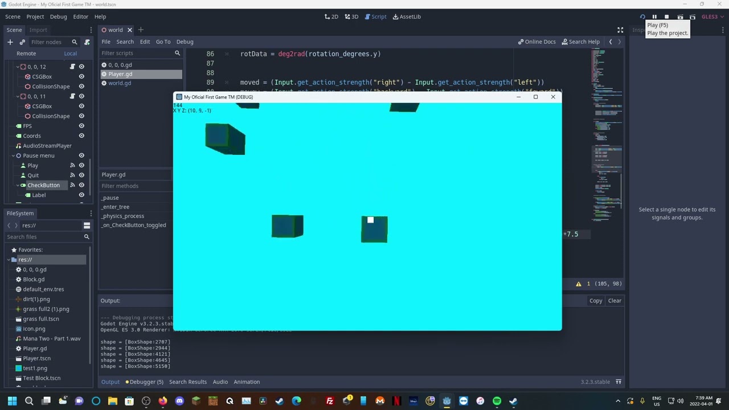Add new scene tab with plus
729x410 pixels.
(x=141, y=30)
